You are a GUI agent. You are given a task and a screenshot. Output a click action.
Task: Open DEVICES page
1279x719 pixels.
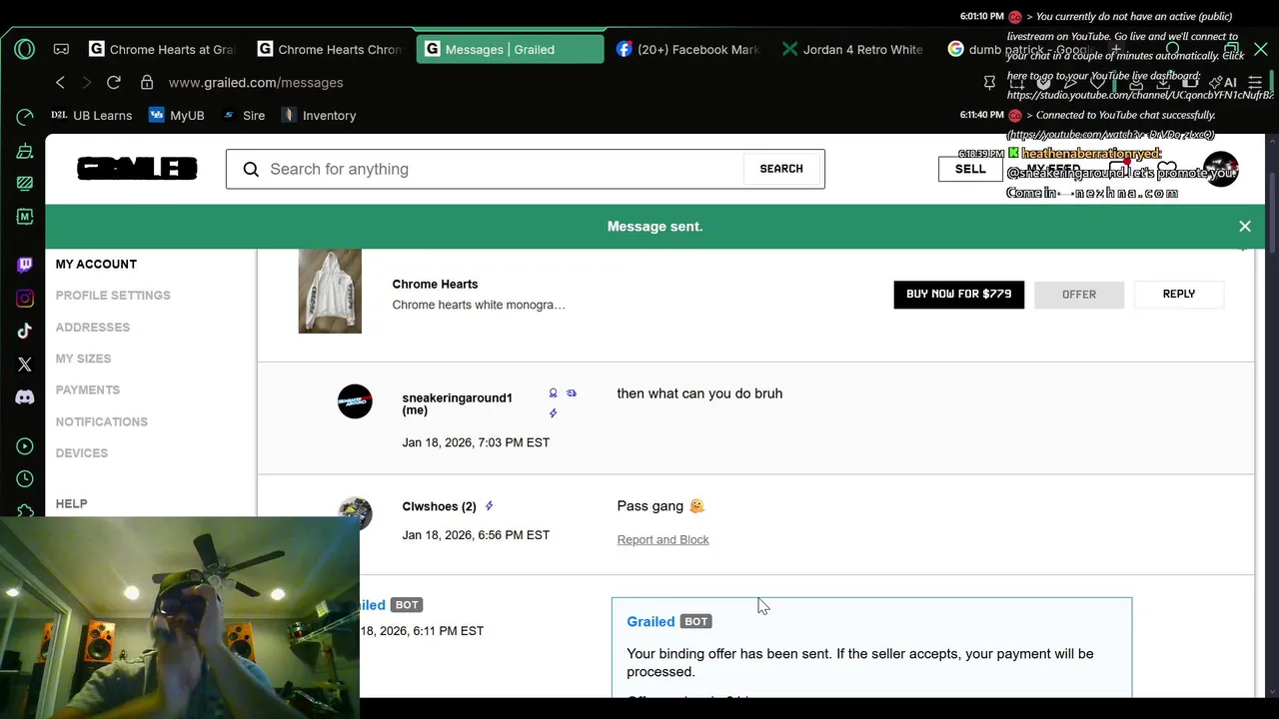click(x=82, y=453)
